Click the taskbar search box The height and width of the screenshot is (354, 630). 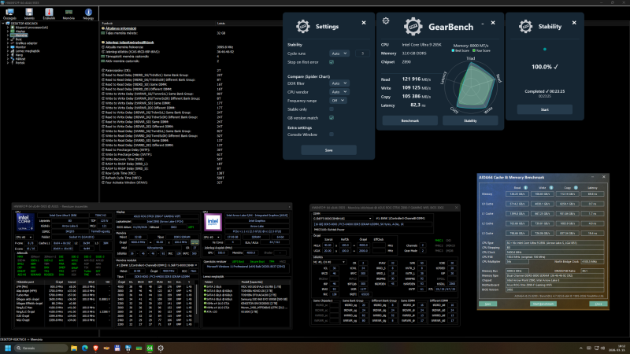click(42, 348)
